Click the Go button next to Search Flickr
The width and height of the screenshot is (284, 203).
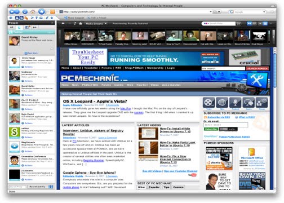[238, 24]
